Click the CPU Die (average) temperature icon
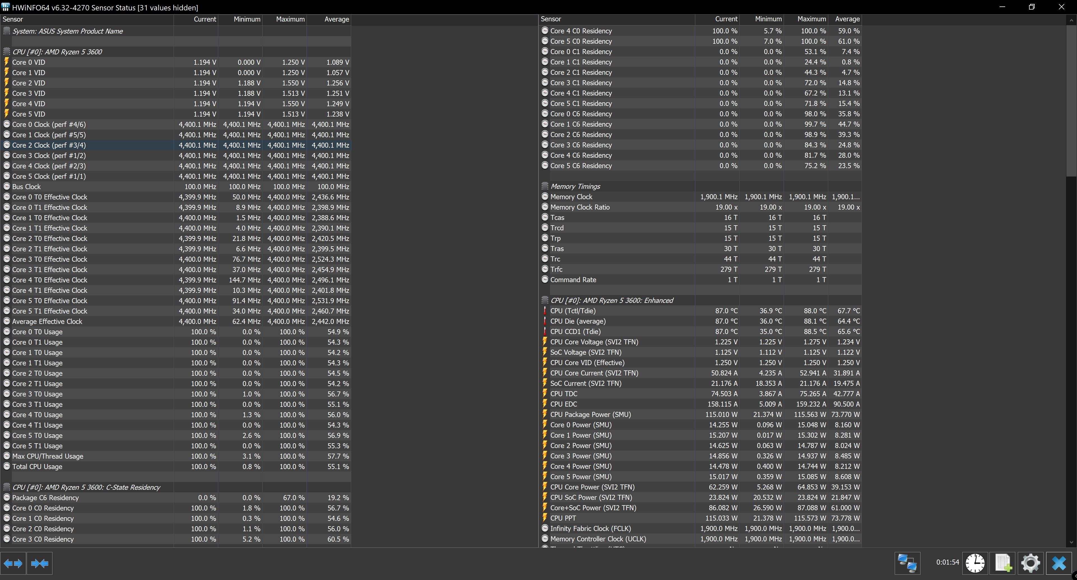The image size is (1077, 580). tap(544, 321)
